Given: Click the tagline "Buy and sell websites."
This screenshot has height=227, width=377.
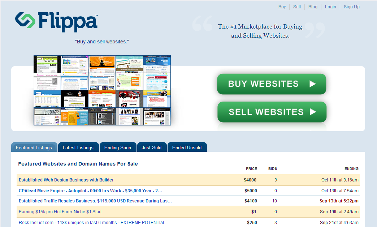Looking at the screenshot, I should click(102, 42).
